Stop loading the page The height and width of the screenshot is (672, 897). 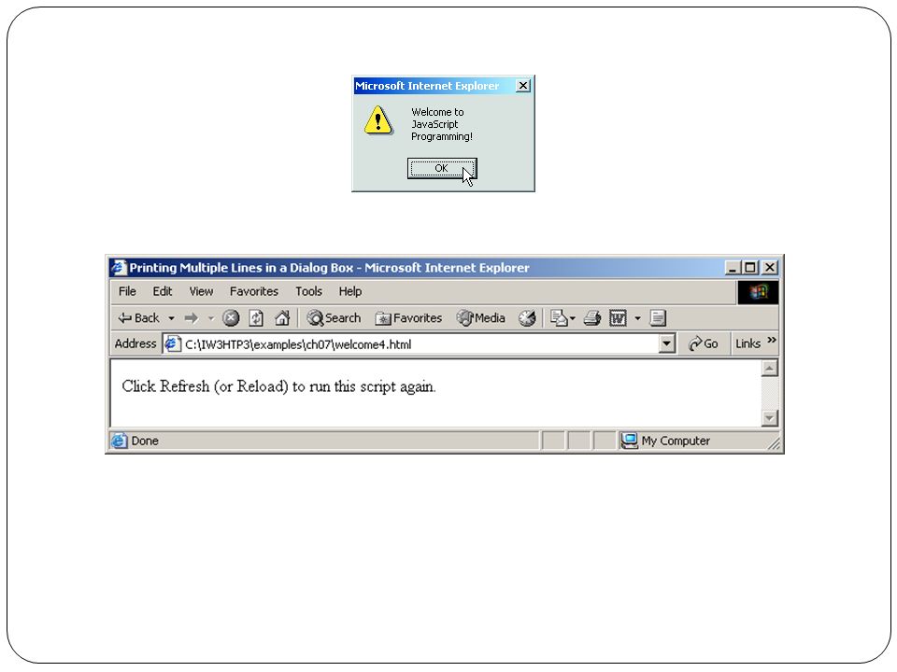(x=231, y=318)
